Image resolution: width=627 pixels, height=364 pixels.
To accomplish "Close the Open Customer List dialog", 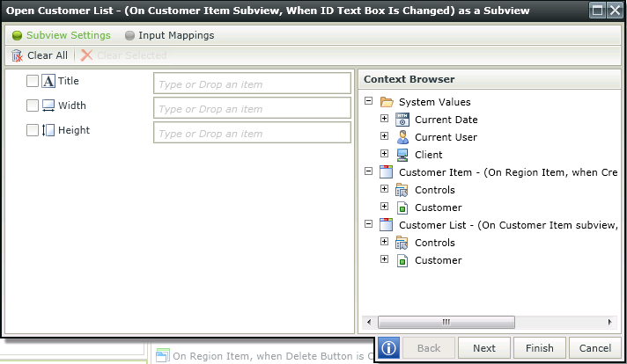I will 615,10.
